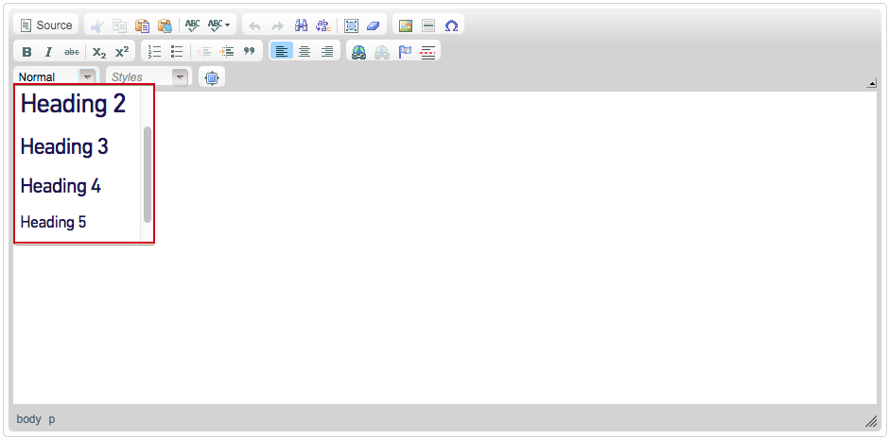The image size is (888, 439).
Task: Click the Anchor flag icon
Action: pos(405,52)
